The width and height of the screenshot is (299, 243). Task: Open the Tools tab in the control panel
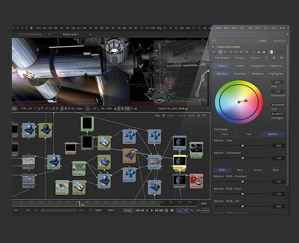pos(263,41)
